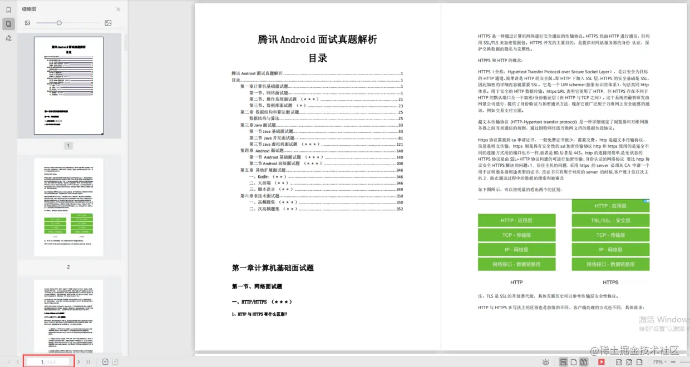The height and width of the screenshot is (367, 690).
Task: Open page 3 thumbnail
Action: pos(68,317)
